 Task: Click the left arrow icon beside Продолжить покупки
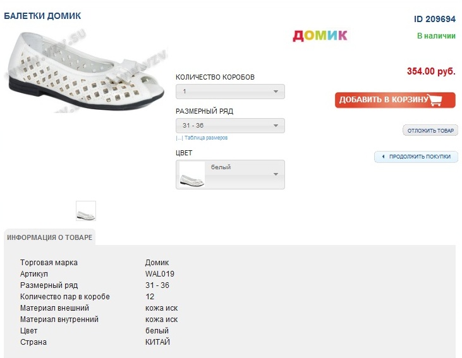coord(382,157)
